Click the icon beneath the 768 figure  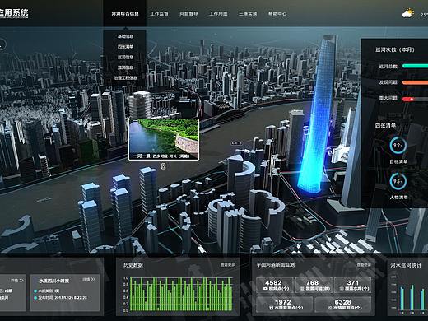[302, 289]
